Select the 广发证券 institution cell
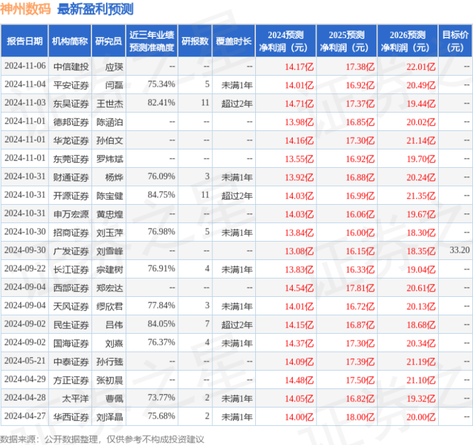The width and height of the screenshot is (473, 445). click(71, 251)
